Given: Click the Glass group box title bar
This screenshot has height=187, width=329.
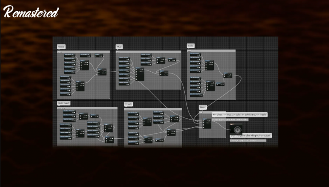Looking at the screenshot, I should point(83,52).
